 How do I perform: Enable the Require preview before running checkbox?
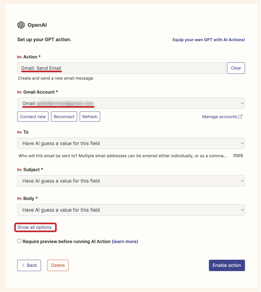[x=19, y=241]
